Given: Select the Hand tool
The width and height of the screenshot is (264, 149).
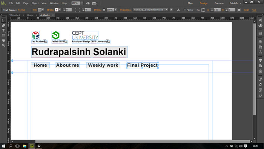Looking at the screenshot, I should point(3,40).
